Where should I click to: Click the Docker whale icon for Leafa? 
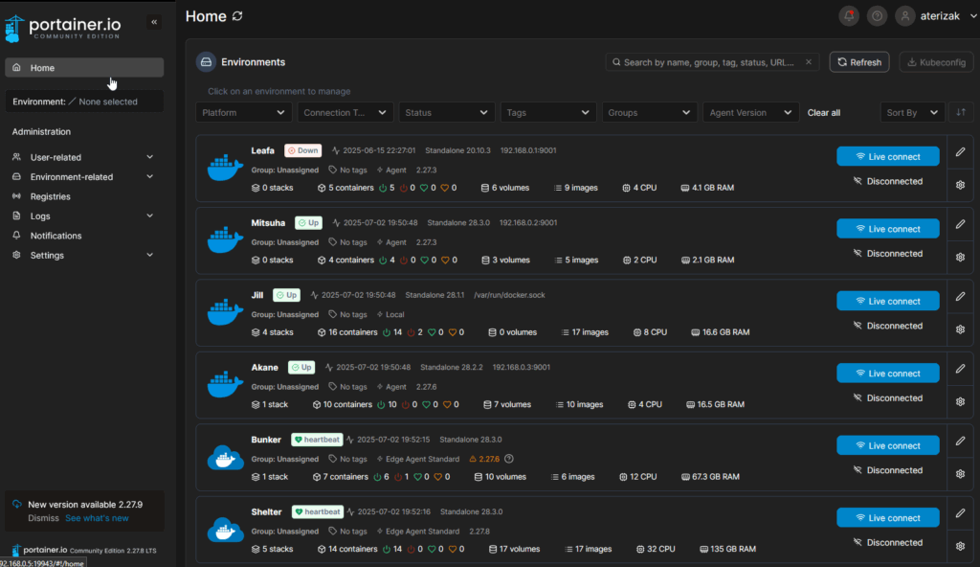pyautogui.click(x=225, y=168)
